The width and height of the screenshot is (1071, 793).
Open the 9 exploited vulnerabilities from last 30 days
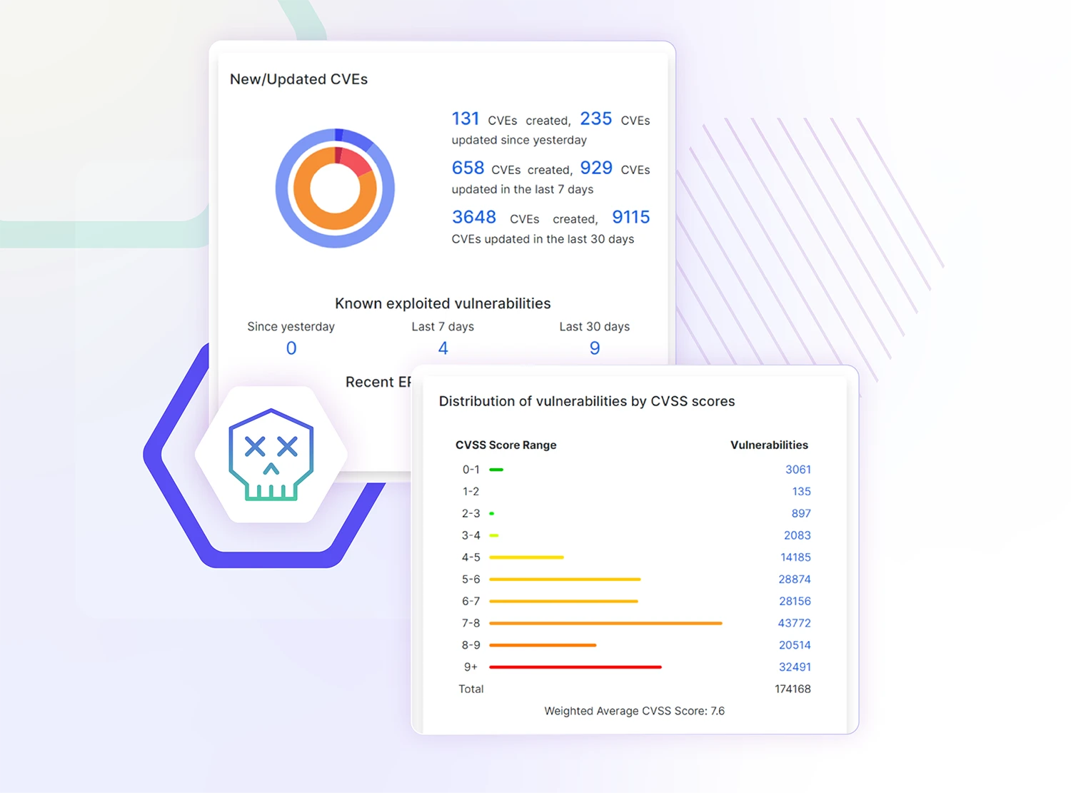click(x=595, y=348)
